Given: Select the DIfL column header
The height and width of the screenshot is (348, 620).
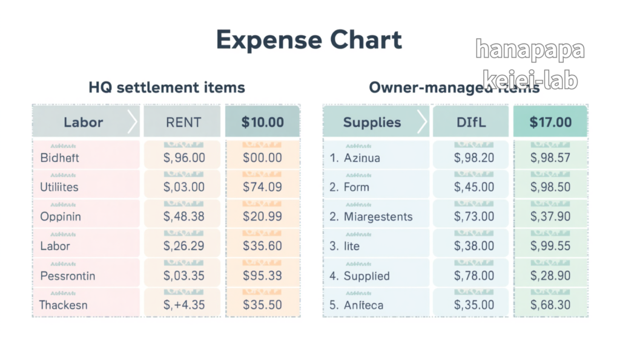Looking at the screenshot, I should 472,123.
